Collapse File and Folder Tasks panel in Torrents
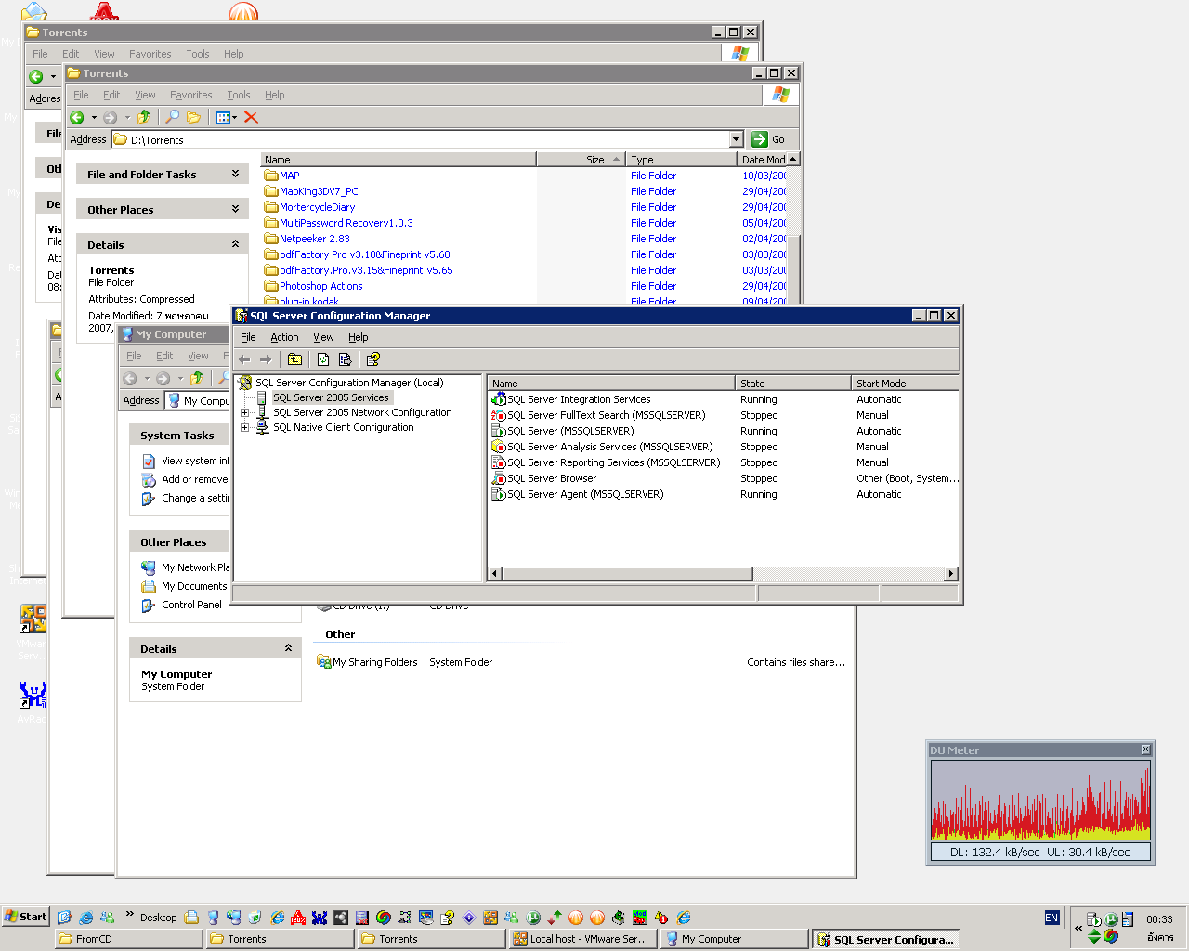1189x951 pixels. pos(235,174)
